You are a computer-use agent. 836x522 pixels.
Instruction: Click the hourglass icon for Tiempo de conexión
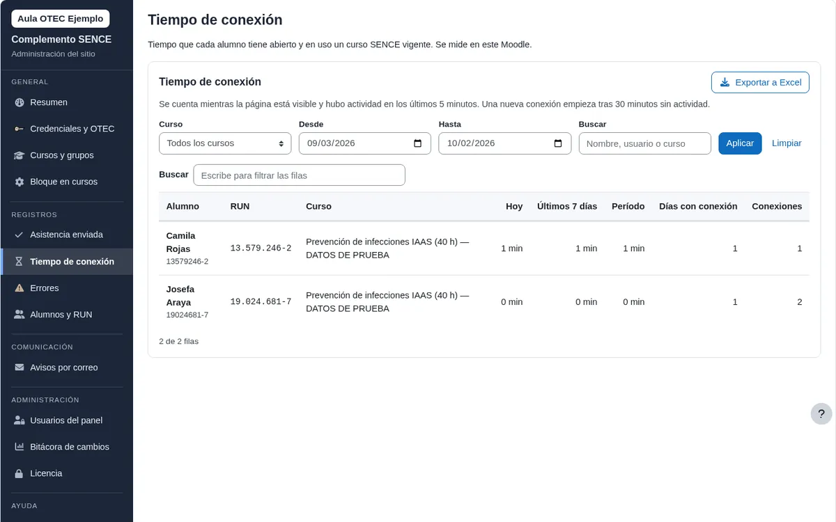tap(20, 262)
